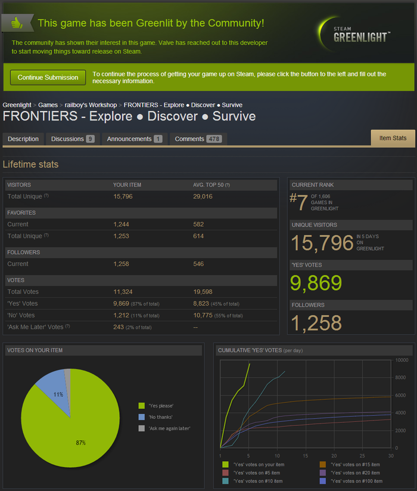The image size is (417, 491).
Task: Select the Item Stats tab
Action: click(393, 138)
